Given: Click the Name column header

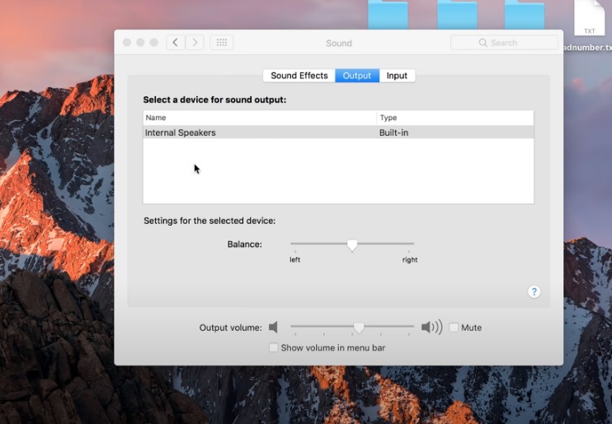Looking at the screenshot, I should pos(260,118).
